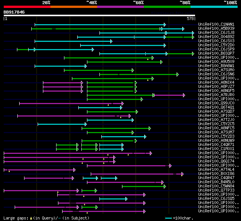Select UniRef100_C4QR71 hit name
The height and width of the screenshot is (221, 241).
click(216, 145)
